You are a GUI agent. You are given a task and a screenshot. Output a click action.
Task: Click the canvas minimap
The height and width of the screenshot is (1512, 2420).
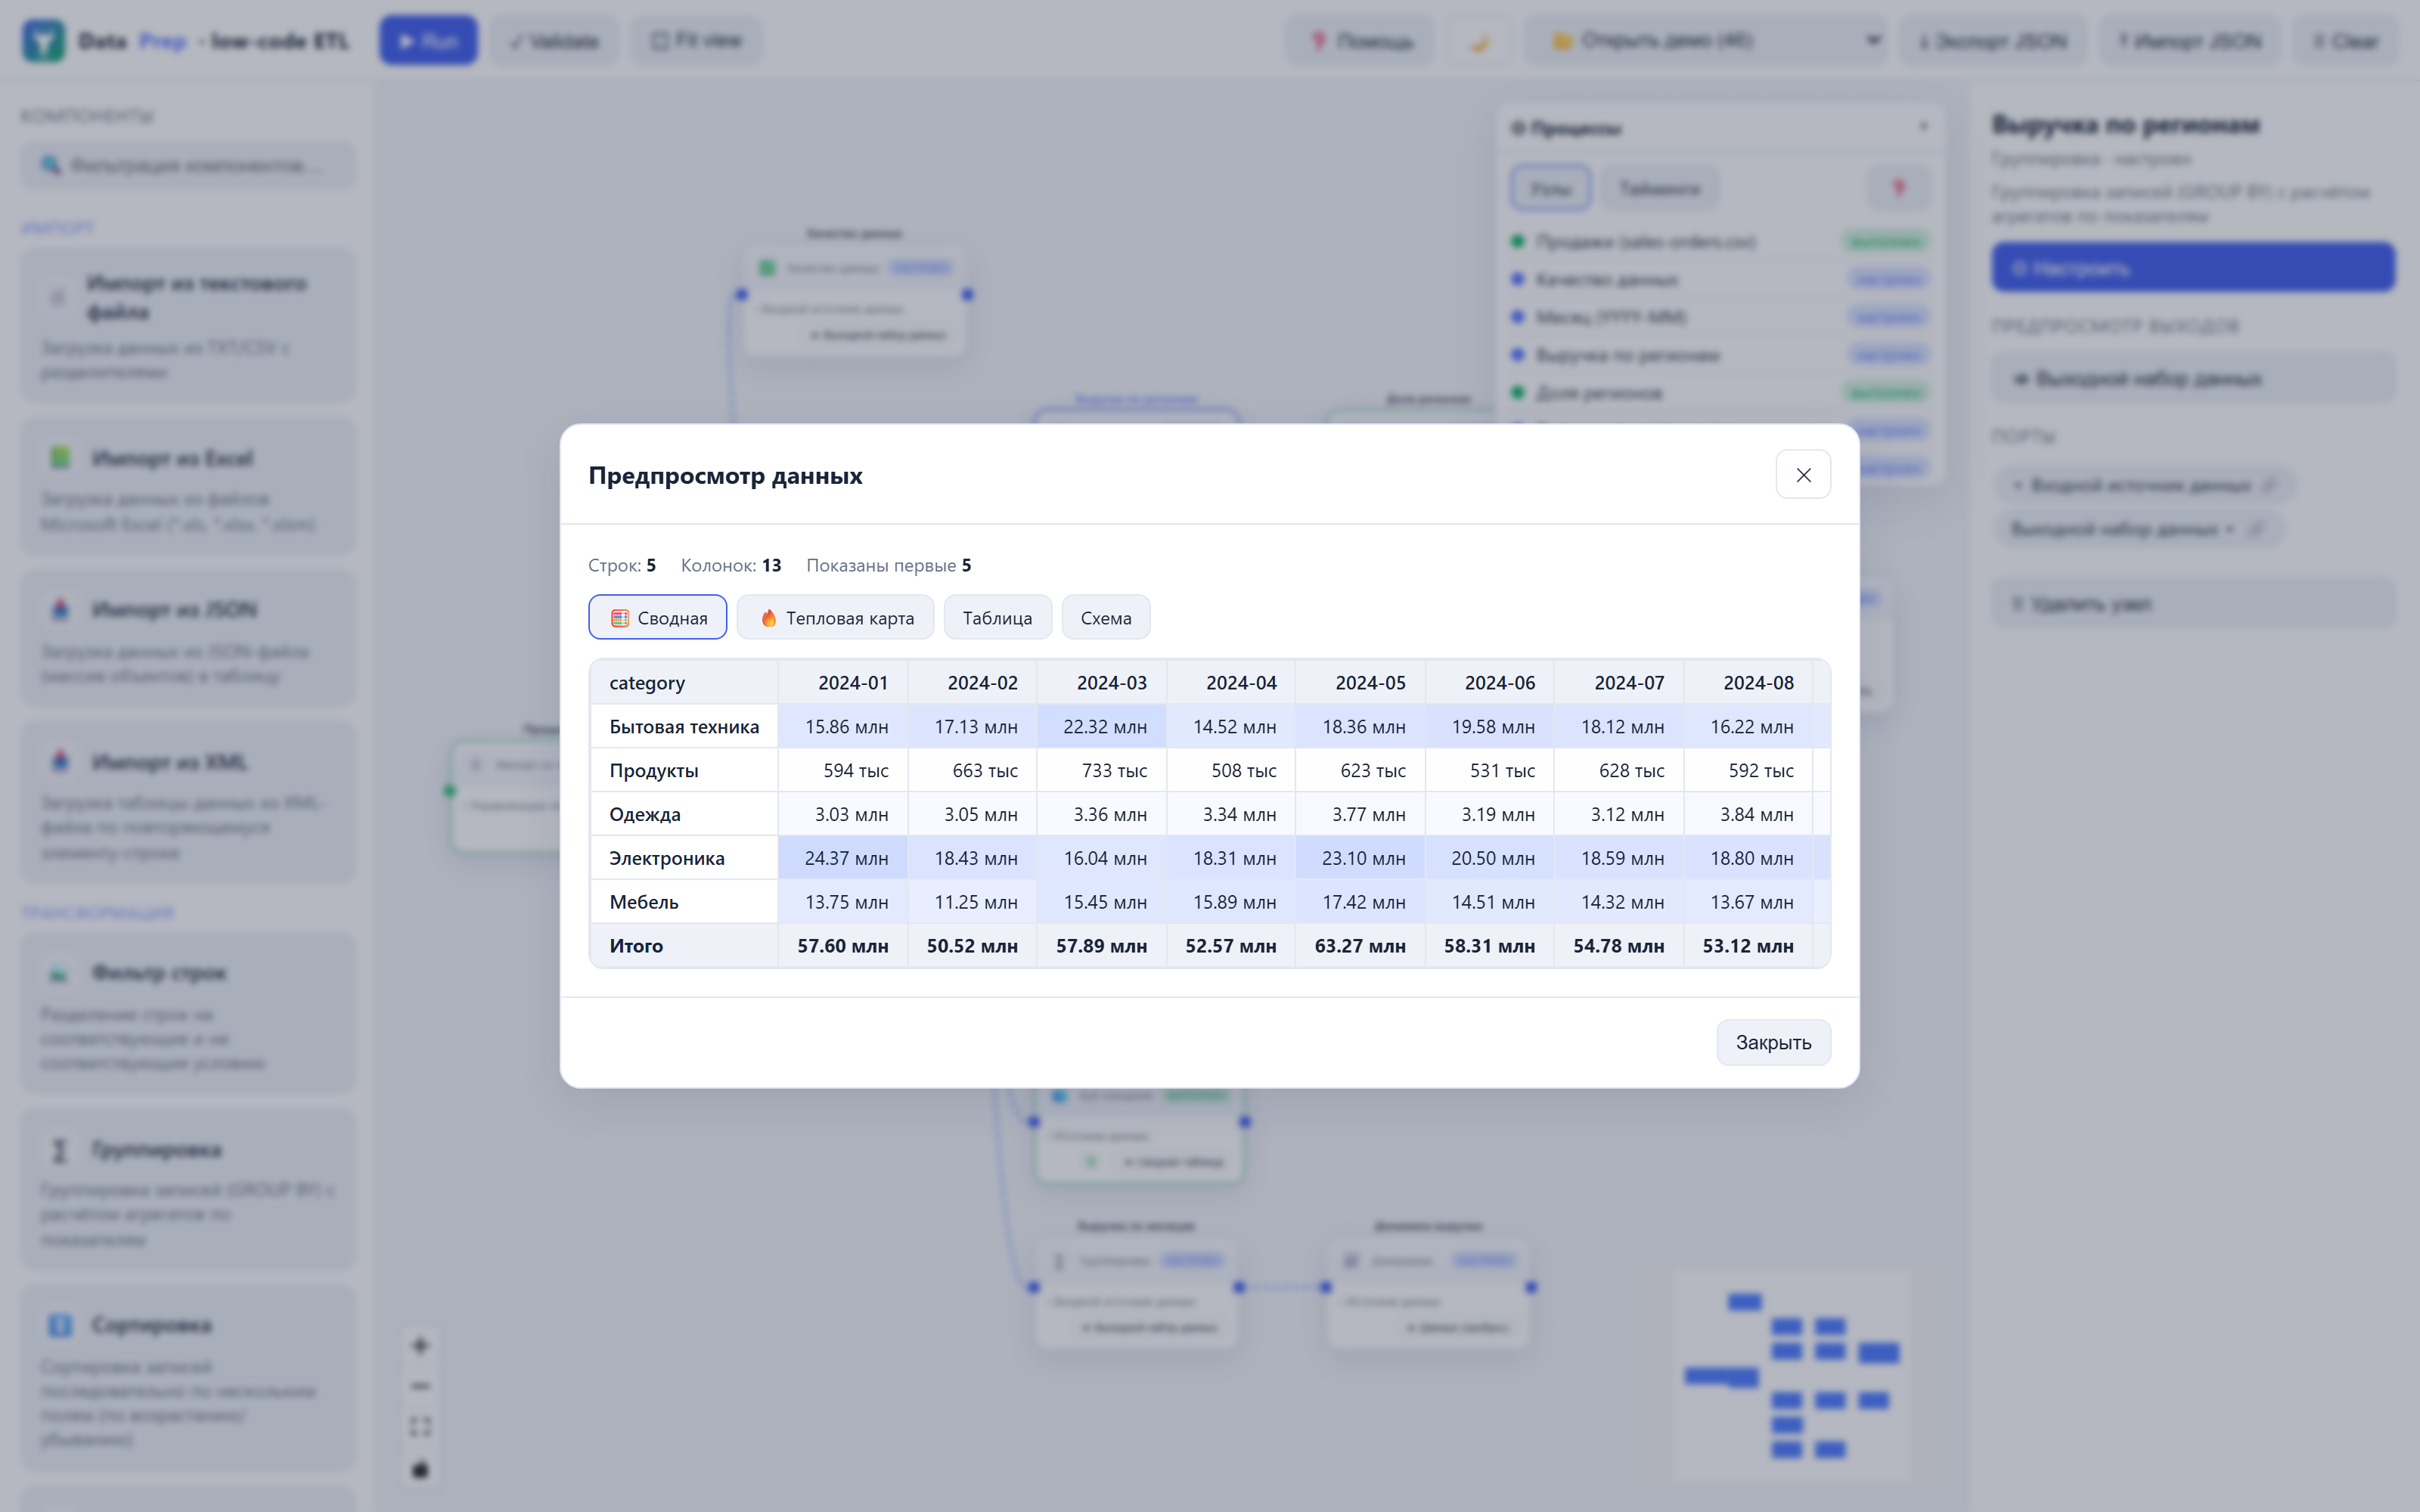tap(1792, 1376)
